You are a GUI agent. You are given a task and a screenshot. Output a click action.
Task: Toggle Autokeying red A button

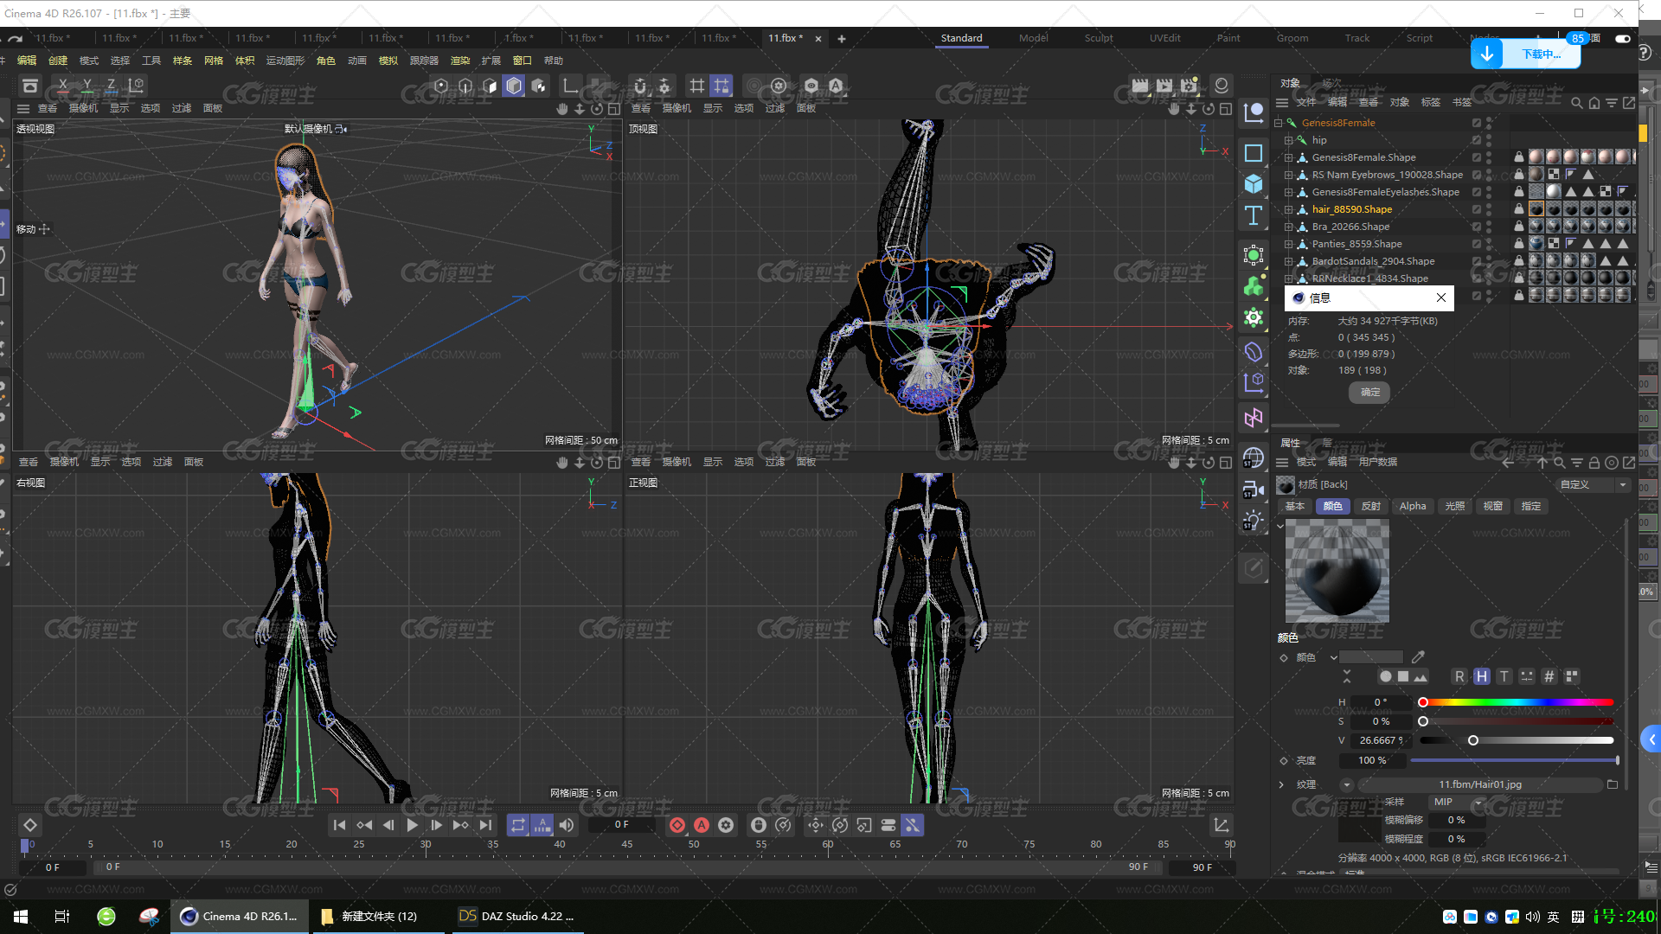pos(702,825)
